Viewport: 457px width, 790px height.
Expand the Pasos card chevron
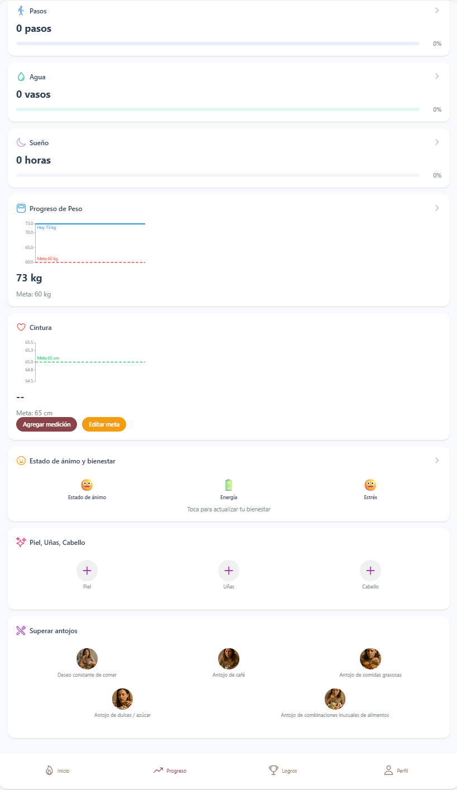pyautogui.click(x=437, y=11)
